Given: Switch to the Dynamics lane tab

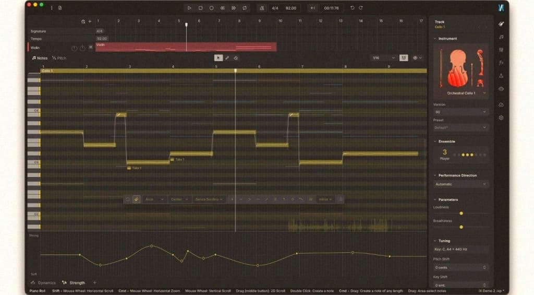Looking at the screenshot, I should (x=43, y=282).
